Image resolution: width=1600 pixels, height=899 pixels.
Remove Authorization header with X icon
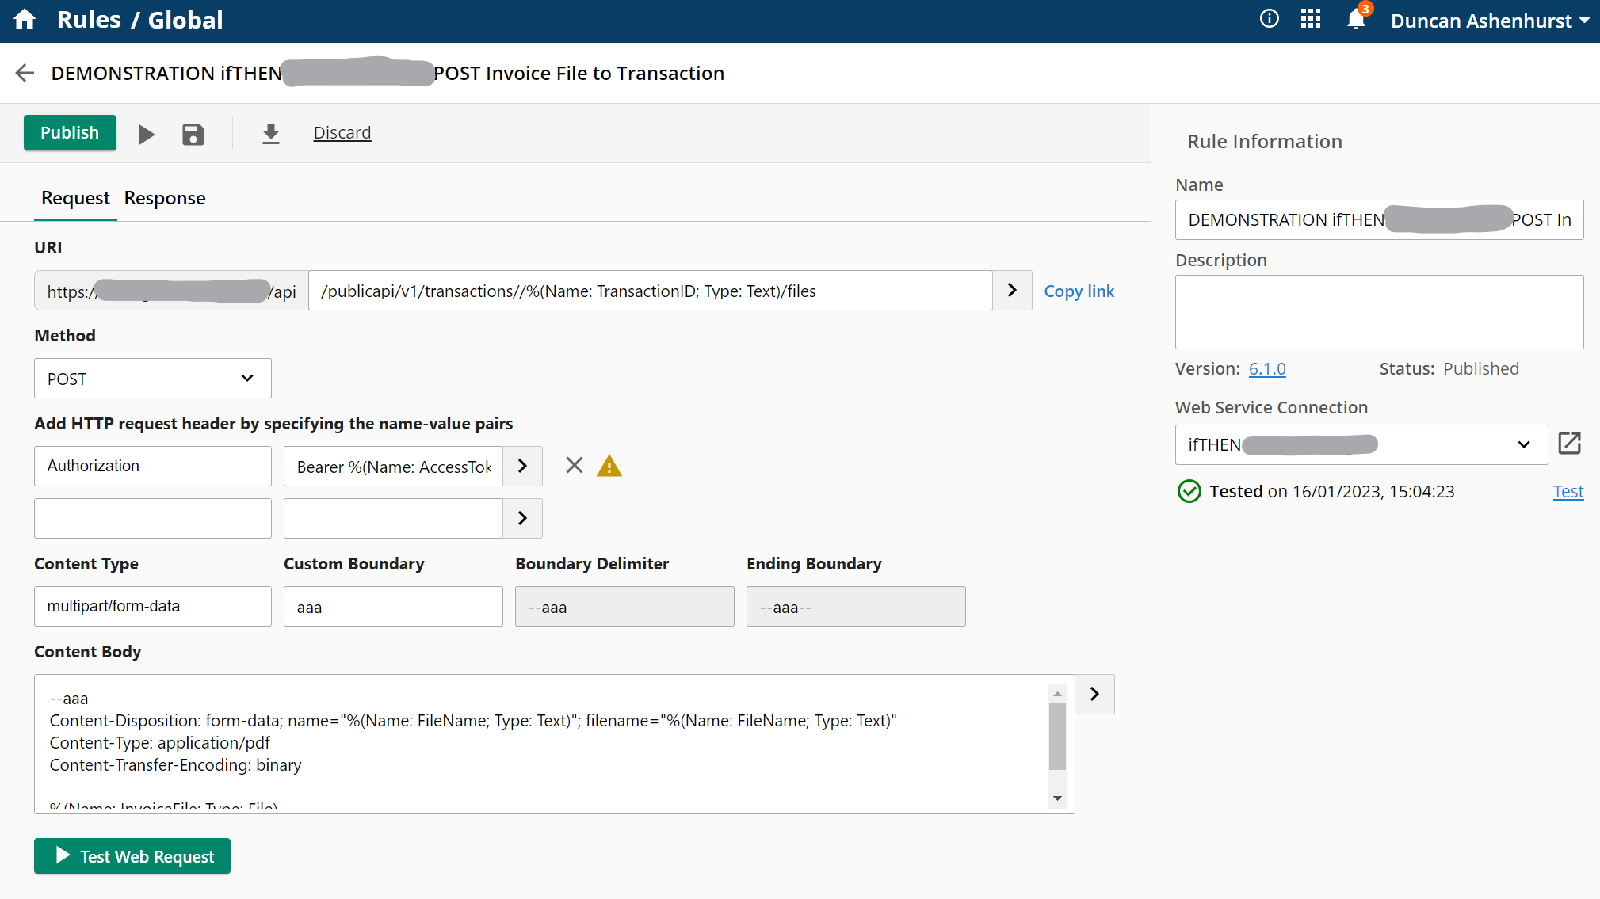(575, 466)
